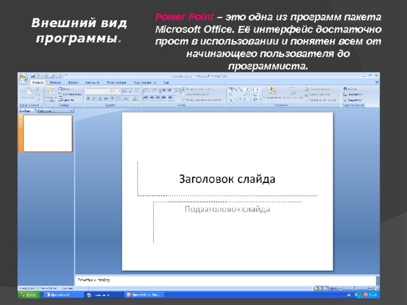The image size is (407, 305).
Task: Switch to the Анимация ribbon tab
Action: tap(92, 83)
